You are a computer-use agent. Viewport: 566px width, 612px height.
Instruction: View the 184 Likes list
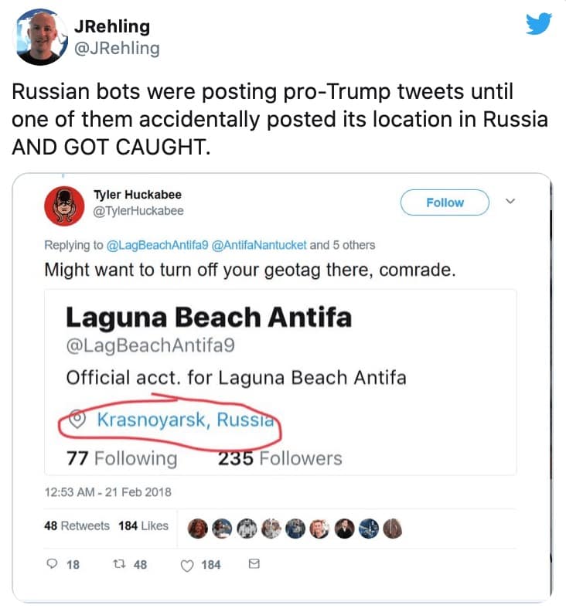(143, 525)
